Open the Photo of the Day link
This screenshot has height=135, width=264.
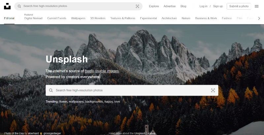tap(14, 133)
